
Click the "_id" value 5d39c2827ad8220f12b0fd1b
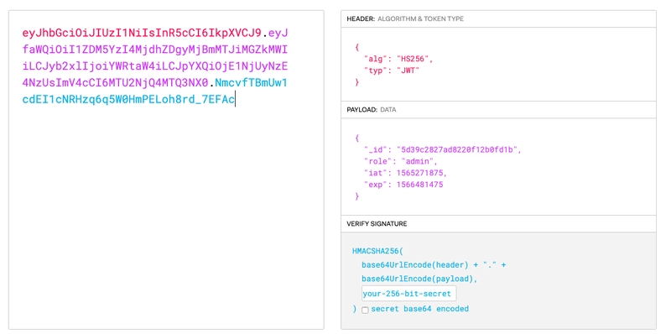[460, 150]
